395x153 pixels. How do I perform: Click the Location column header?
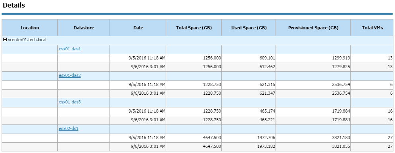pos(30,28)
